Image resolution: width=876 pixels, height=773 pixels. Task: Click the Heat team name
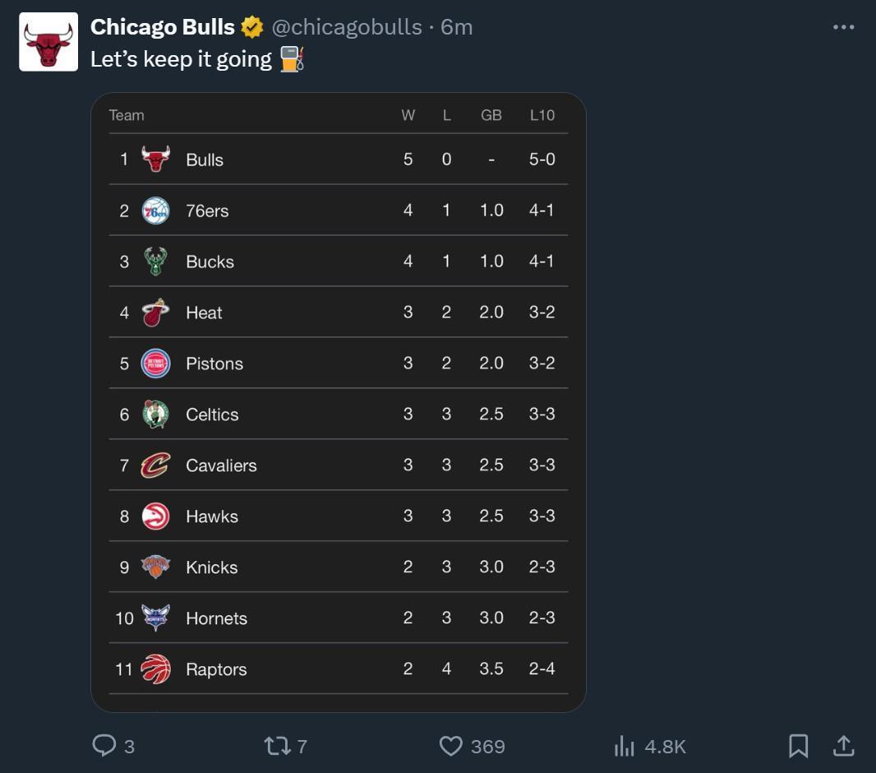click(204, 312)
